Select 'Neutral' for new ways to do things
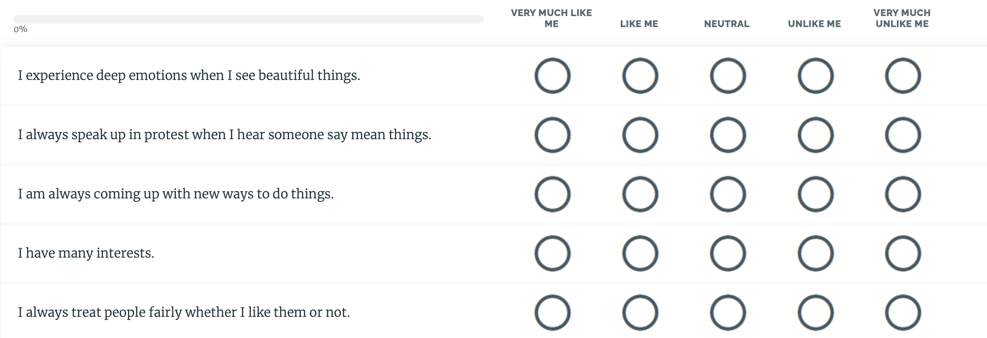Screen dimensions: 987x338 coord(728,194)
